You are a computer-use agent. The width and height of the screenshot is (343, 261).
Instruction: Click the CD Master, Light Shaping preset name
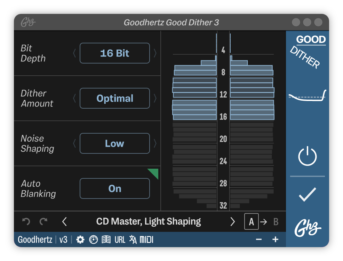pyautogui.click(x=148, y=221)
